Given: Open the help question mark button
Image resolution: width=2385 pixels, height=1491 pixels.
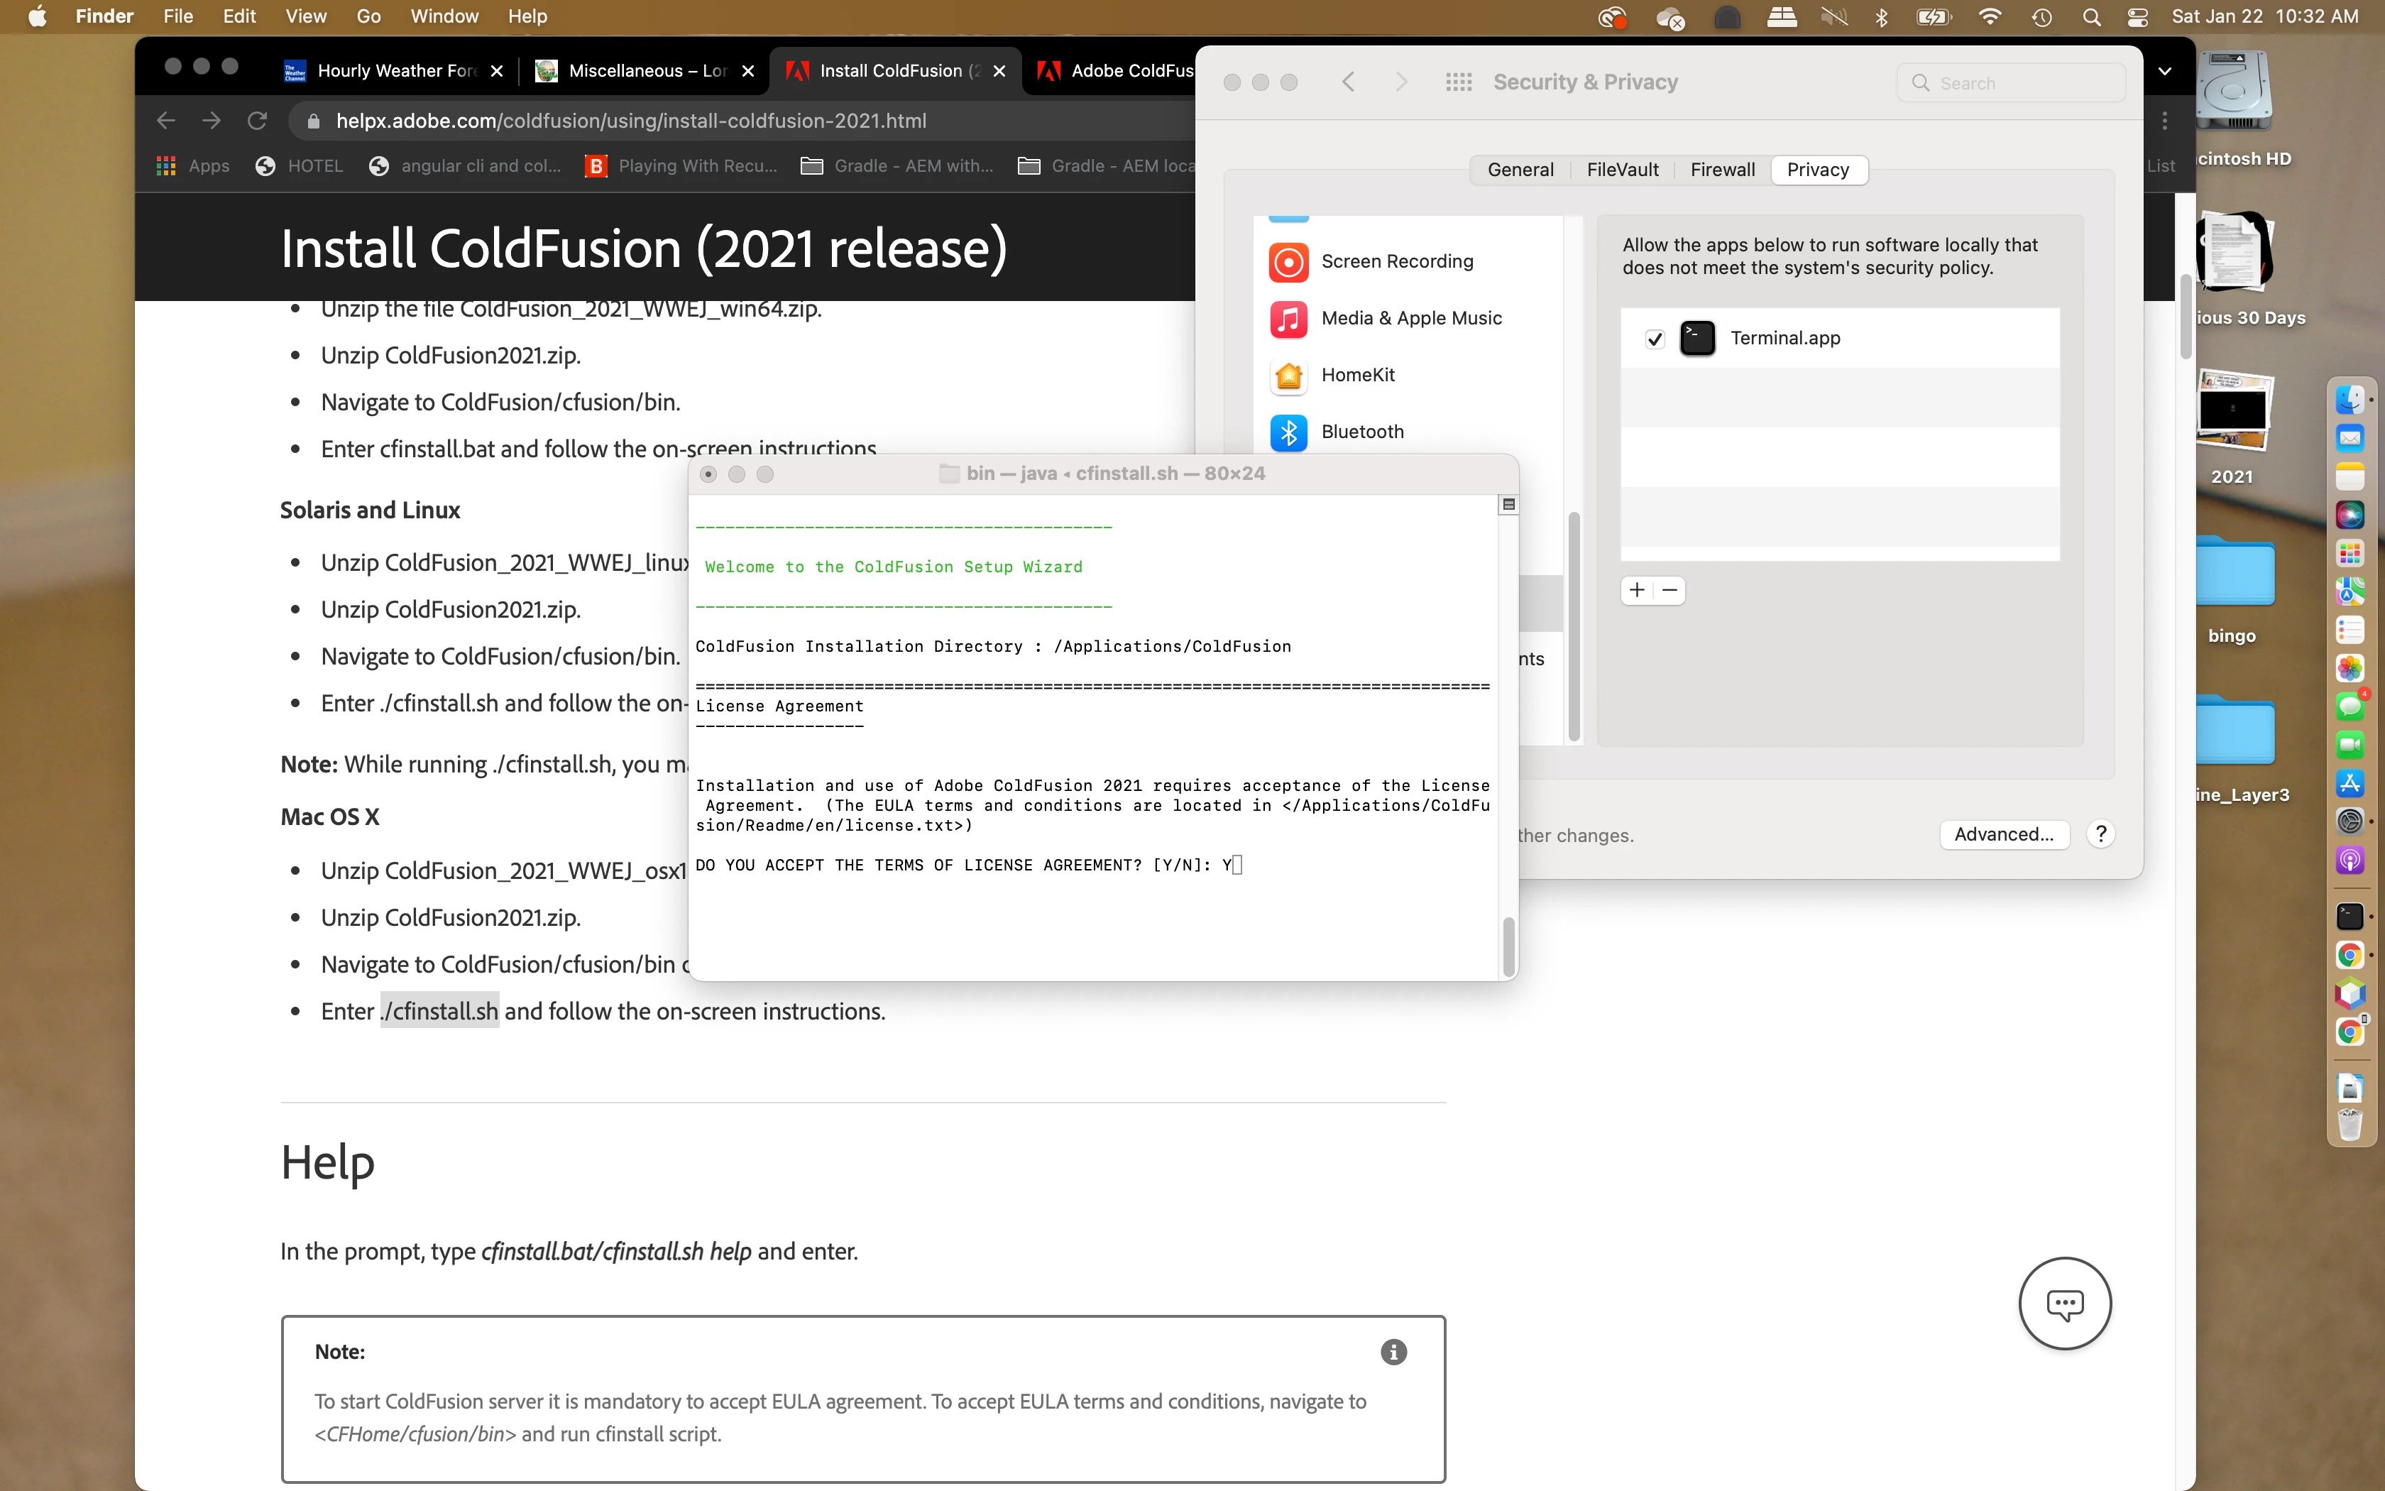Looking at the screenshot, I should 2100,834.
